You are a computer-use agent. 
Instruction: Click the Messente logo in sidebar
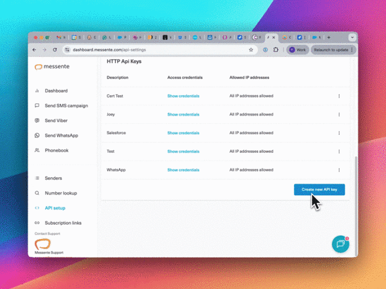pos(51,66)
